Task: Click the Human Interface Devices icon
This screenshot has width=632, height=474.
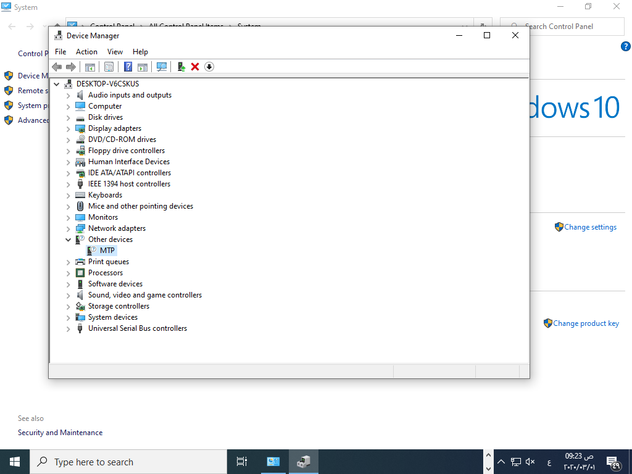Action: coord(80,162)
